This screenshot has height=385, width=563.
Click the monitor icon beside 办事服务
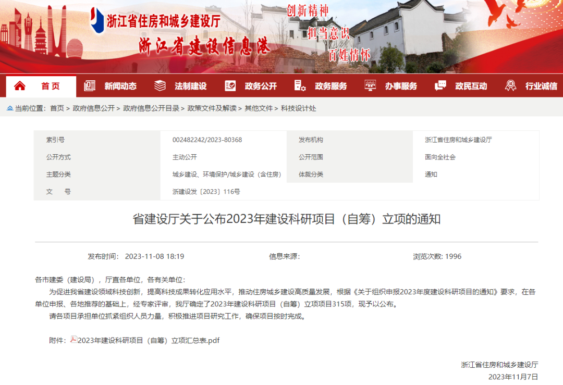[370, 86]
